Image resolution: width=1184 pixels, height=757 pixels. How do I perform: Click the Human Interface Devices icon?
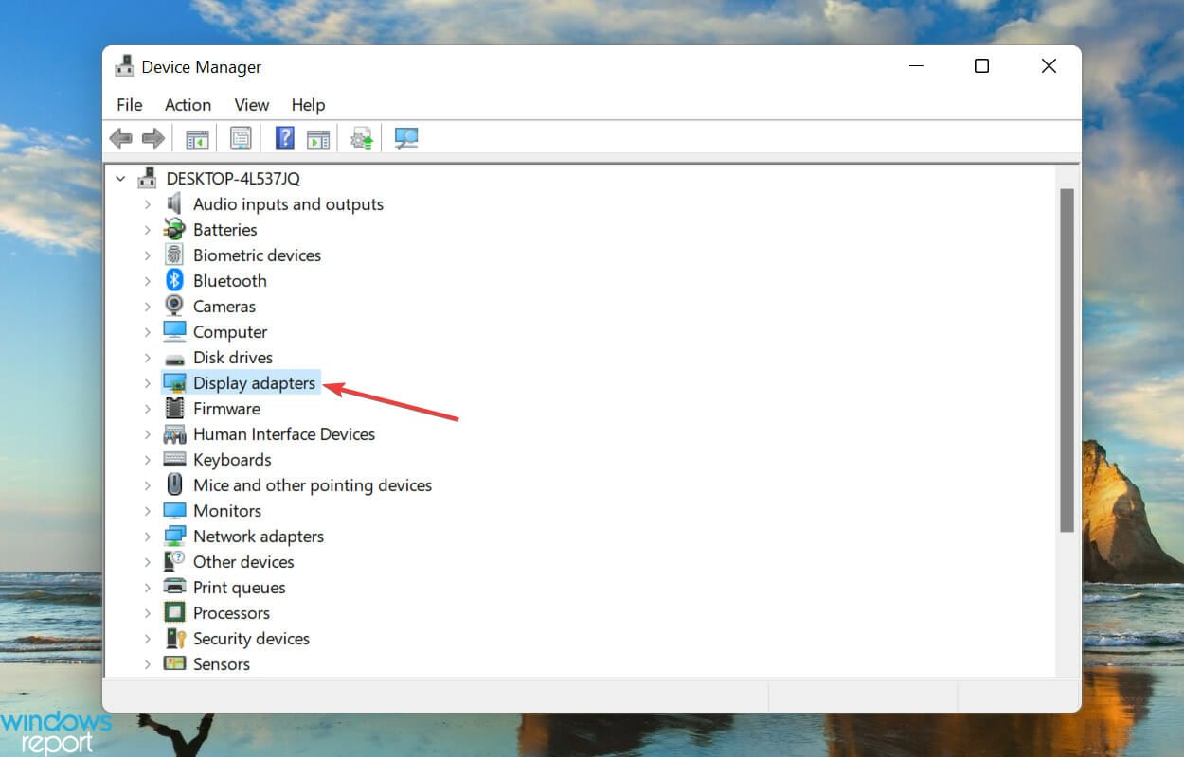coord(174,434)
